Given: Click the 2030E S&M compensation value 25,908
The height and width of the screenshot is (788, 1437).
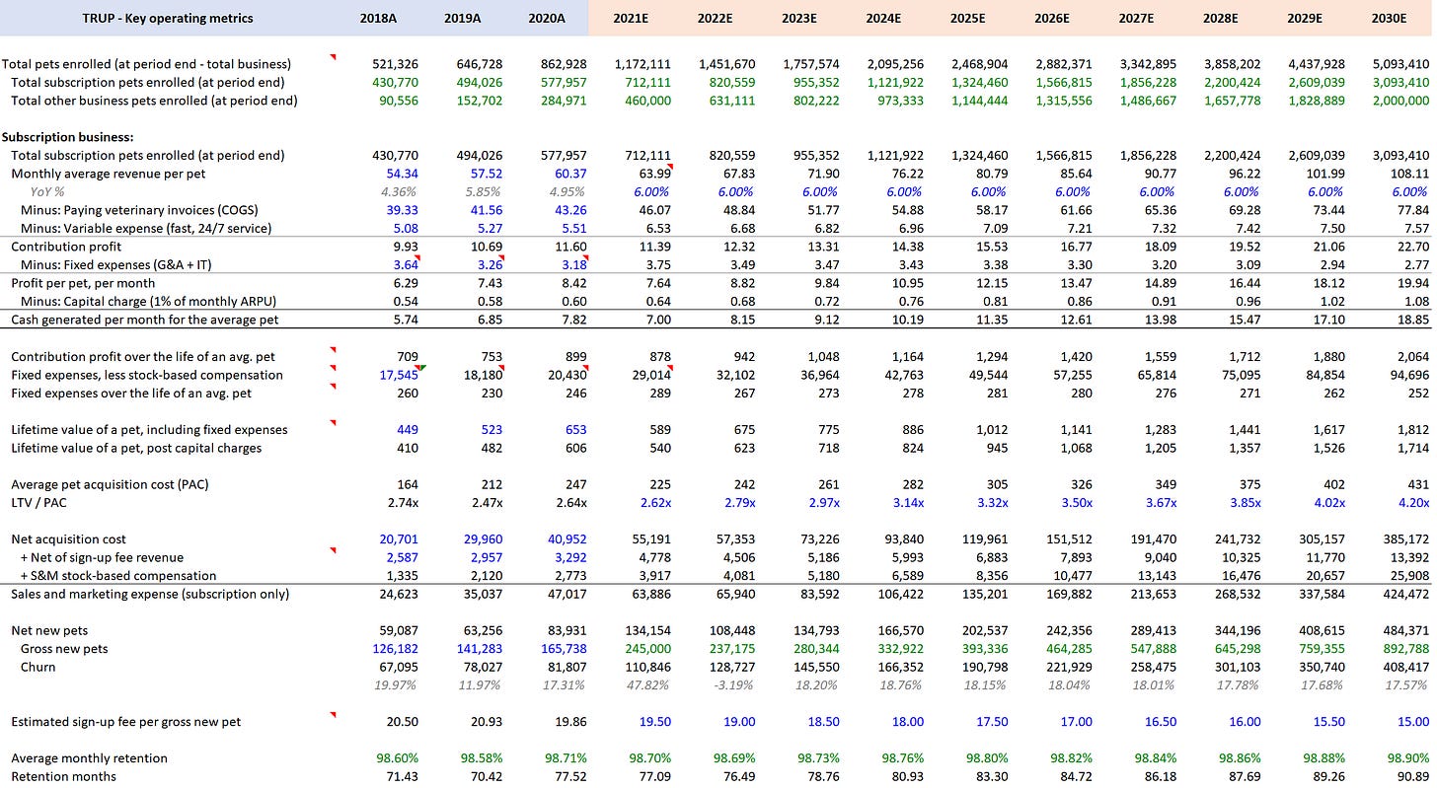Looking at the screenshot, I should click(1409, 576).
